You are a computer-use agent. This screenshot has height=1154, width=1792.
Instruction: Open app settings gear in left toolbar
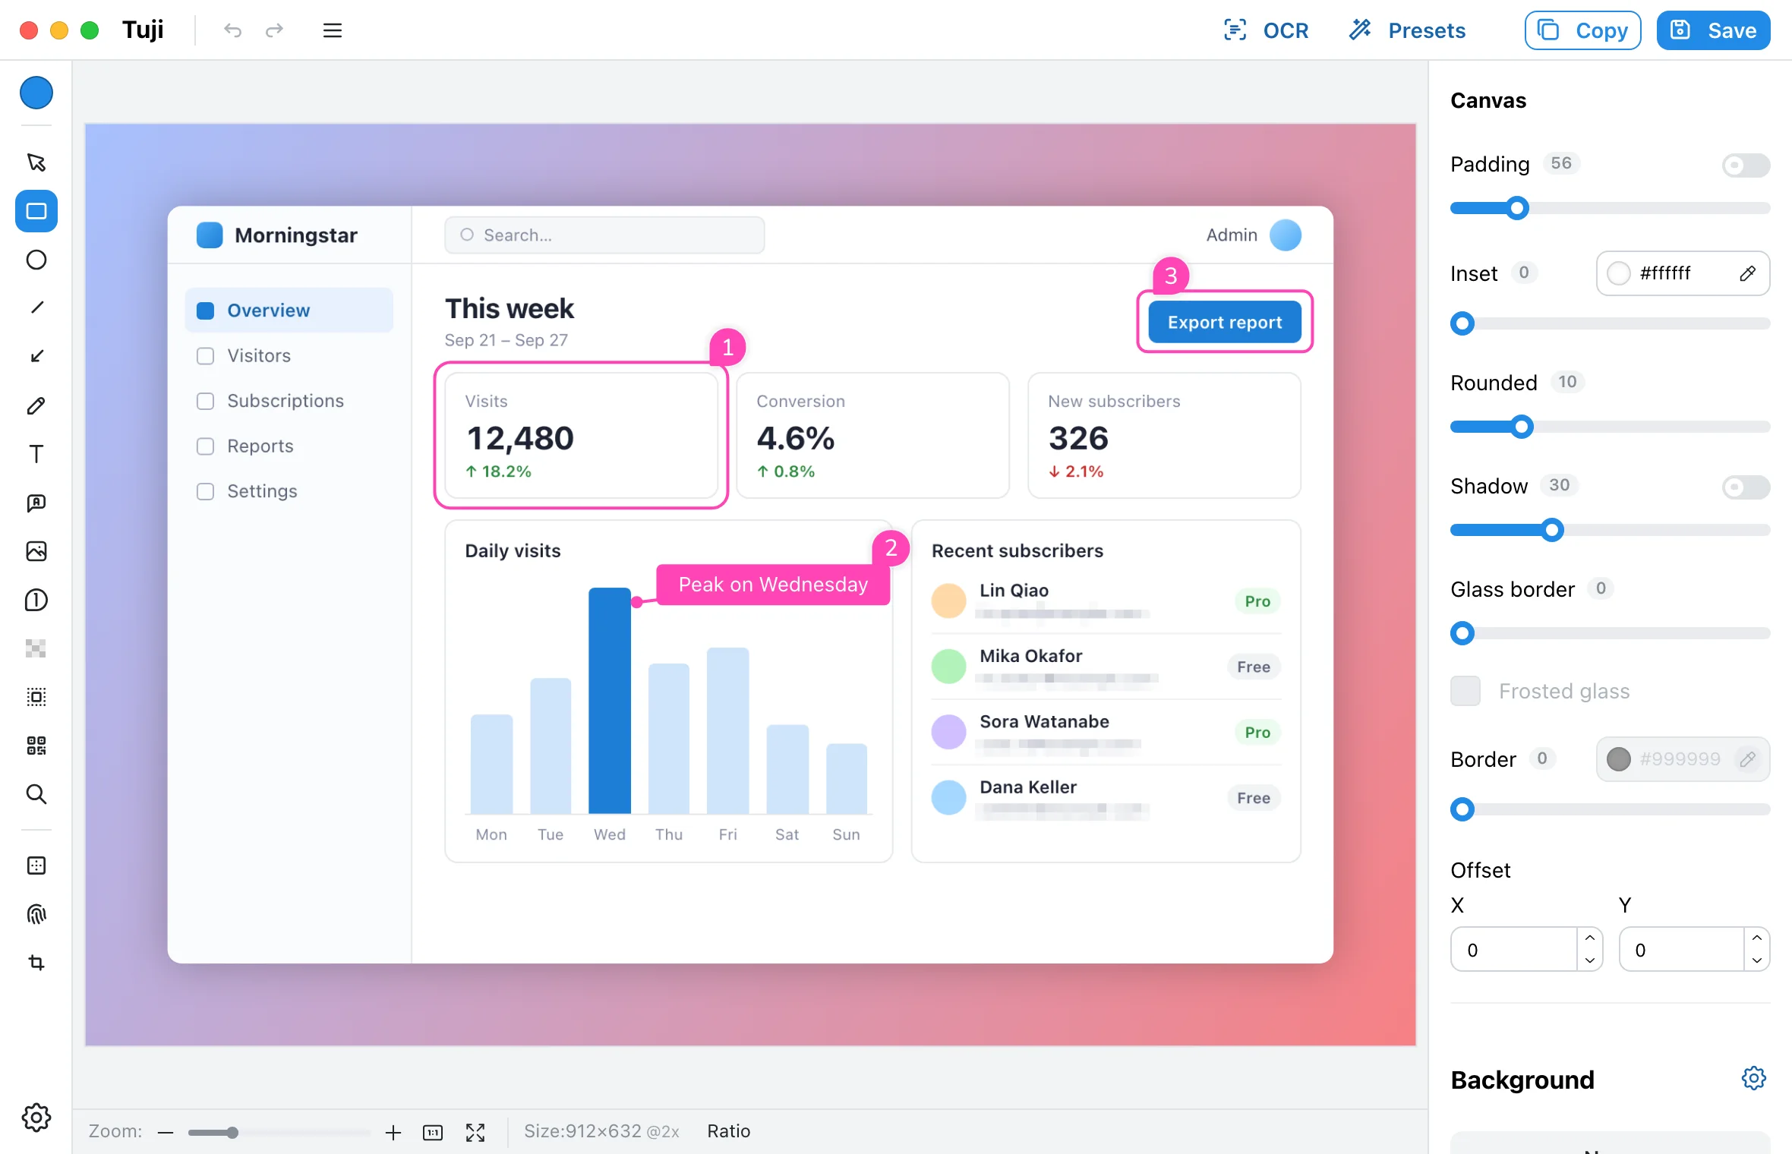[x=36, y=1118]
